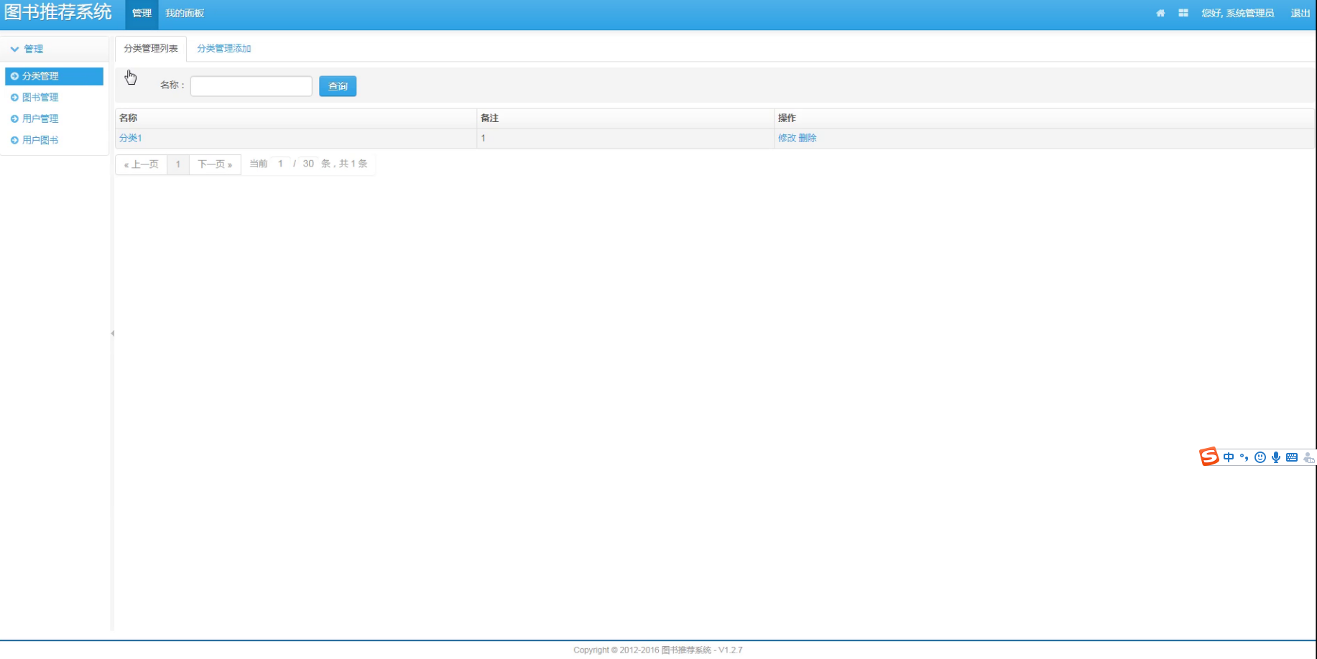The image size is (1317, 659).
Task: Select 分类管理 in the sidebar
Action: pyautogui.click(x=55, y=76)
